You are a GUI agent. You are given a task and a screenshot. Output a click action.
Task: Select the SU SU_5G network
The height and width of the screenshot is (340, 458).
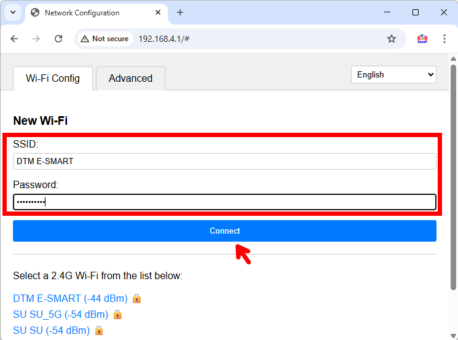pos(60,314)
